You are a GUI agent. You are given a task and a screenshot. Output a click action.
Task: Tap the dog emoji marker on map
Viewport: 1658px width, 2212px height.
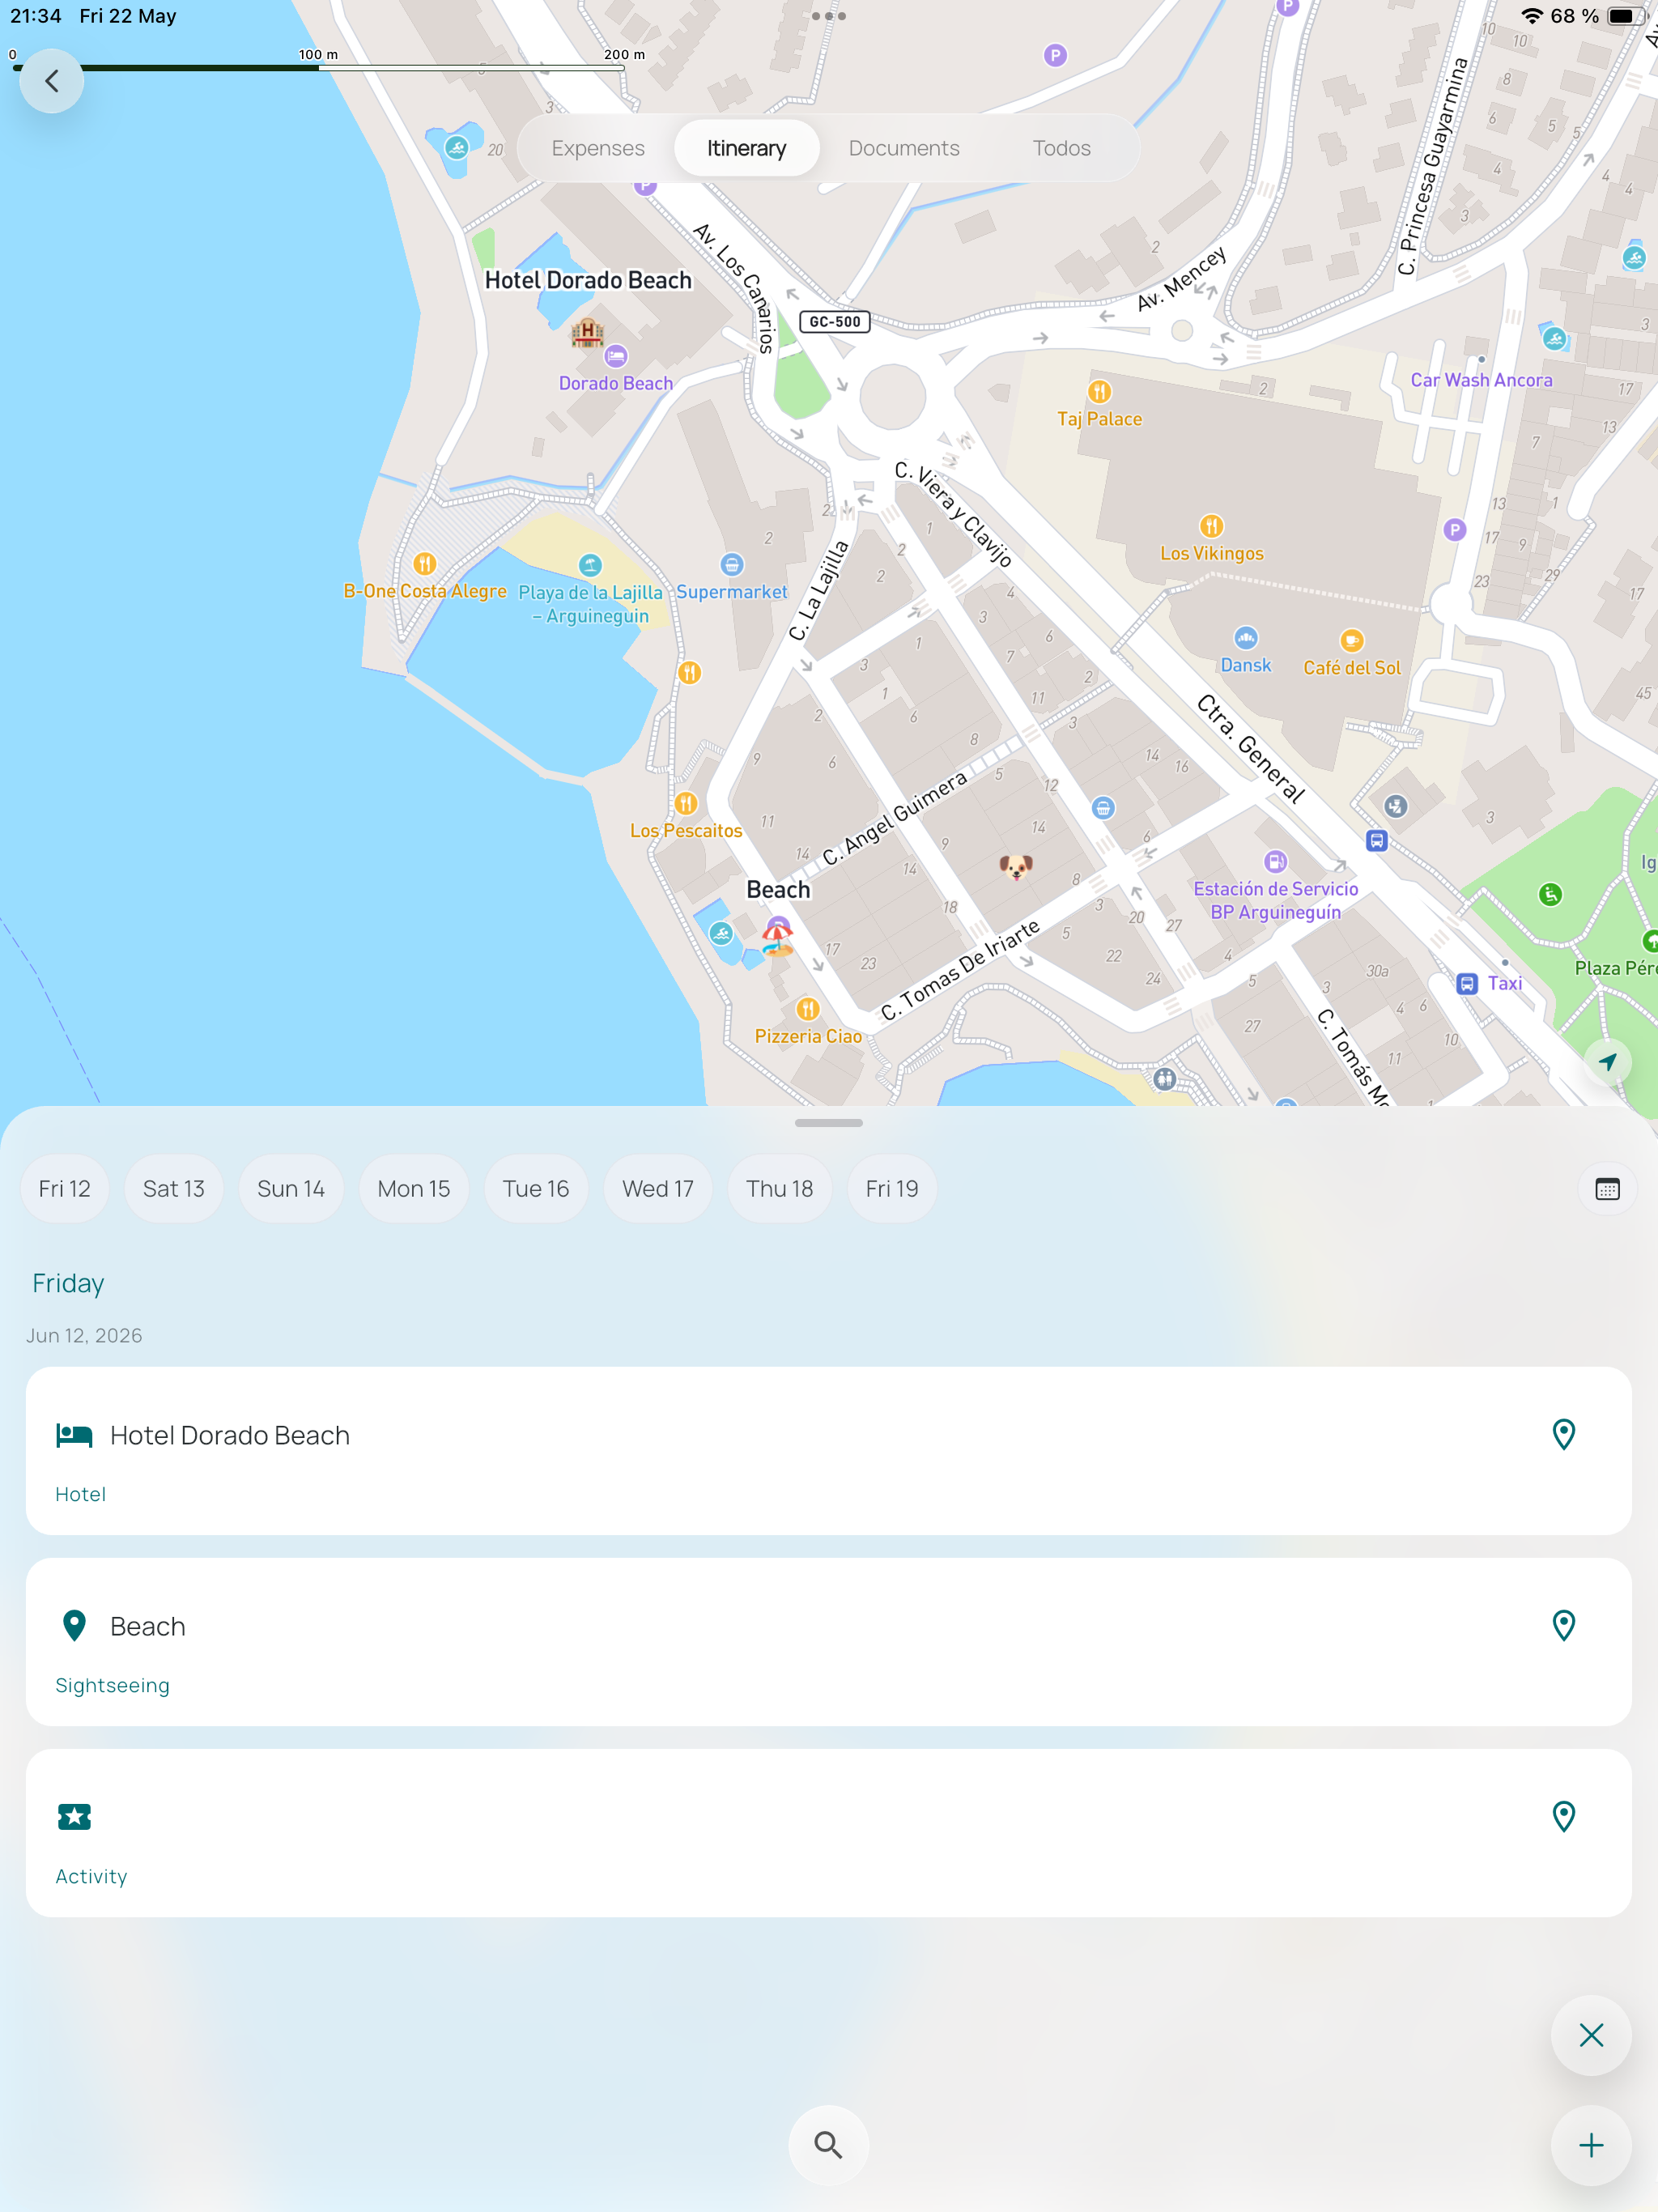coord(1016,866)
